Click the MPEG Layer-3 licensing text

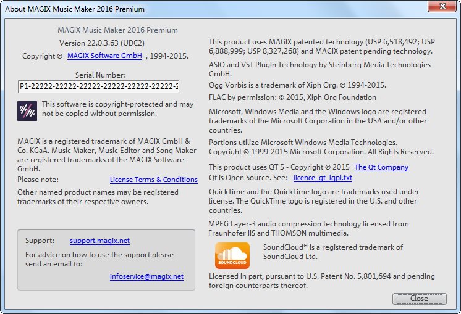click(308, 228)
